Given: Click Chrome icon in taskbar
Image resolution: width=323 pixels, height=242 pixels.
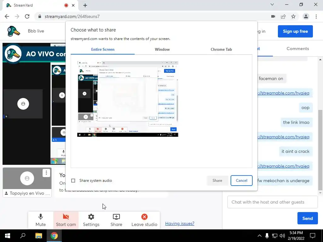Looking at the screenshot, I should [54, 236].
